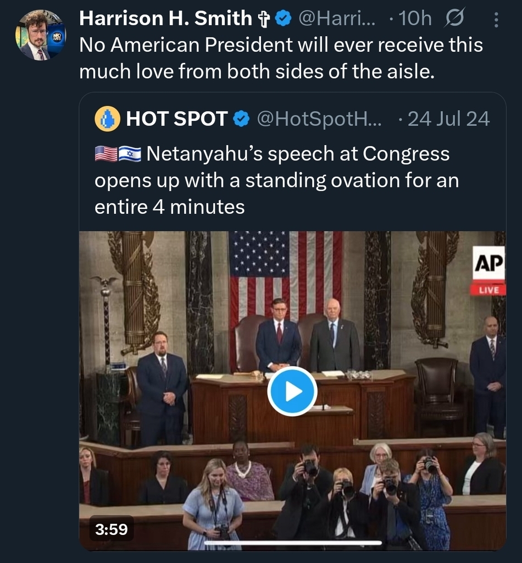
Task: Play the Netanyahu speech video
Action: 292,391
